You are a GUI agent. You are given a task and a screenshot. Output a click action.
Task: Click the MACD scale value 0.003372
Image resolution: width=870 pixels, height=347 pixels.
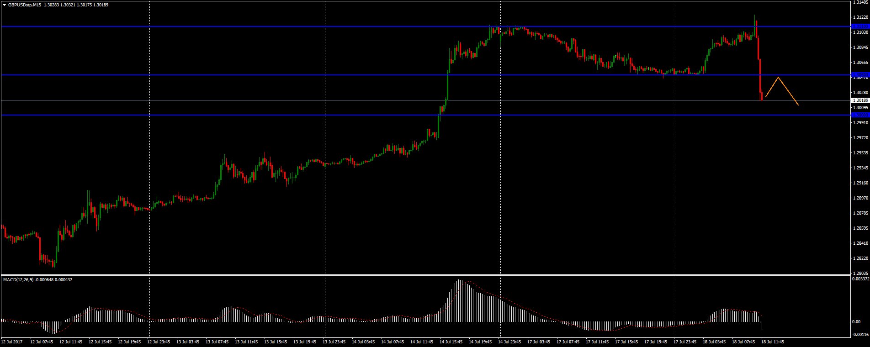coord(861,278)
